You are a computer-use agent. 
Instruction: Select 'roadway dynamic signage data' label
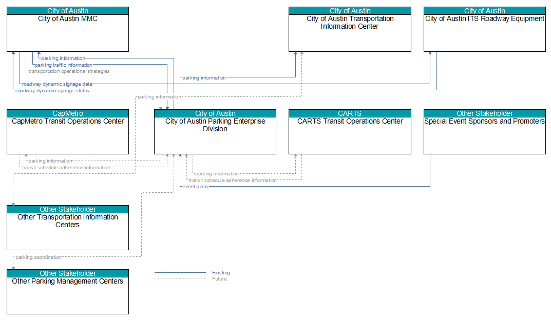57,84
